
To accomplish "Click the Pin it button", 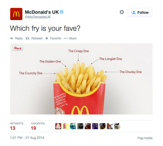I will (18, 48).
